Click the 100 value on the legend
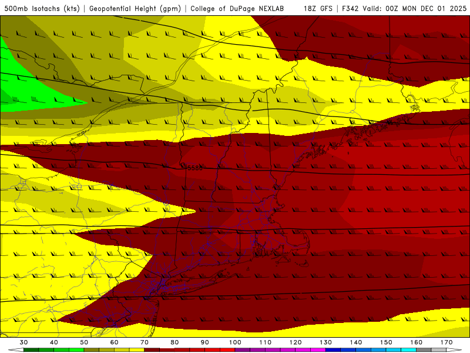This screenshot has height=353, width=470. click(235, 342)
